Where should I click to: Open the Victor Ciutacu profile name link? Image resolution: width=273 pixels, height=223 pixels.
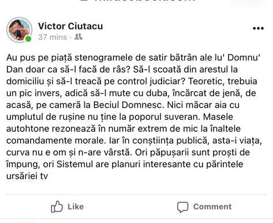[70, 26]
